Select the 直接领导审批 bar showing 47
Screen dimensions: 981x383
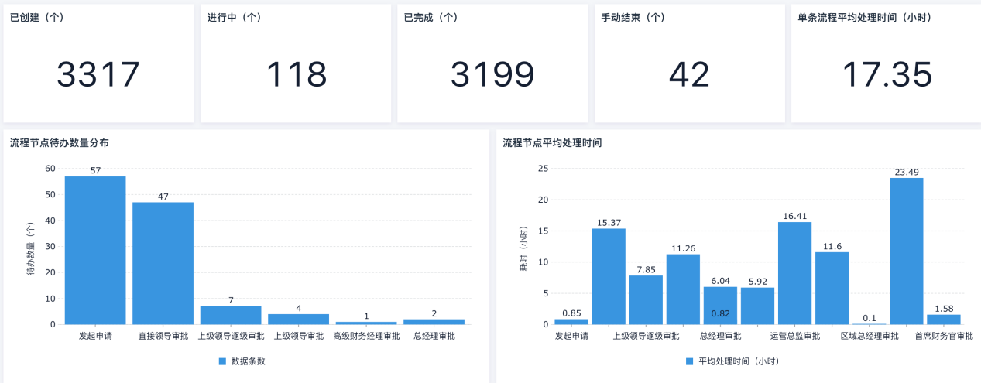163,263
